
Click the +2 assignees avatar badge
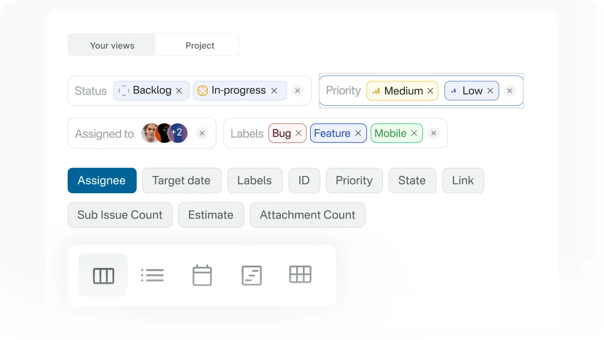coord(177,133)
